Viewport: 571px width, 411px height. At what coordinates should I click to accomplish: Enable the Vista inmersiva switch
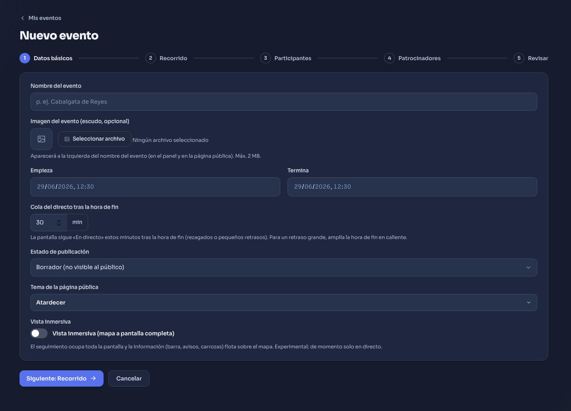[x=39, y=333]
